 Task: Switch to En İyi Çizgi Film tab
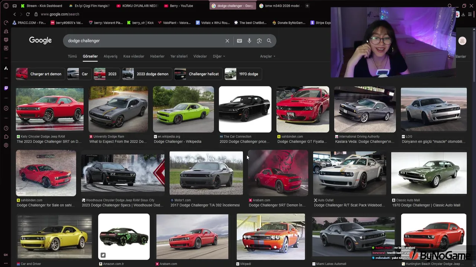[89, 6]
